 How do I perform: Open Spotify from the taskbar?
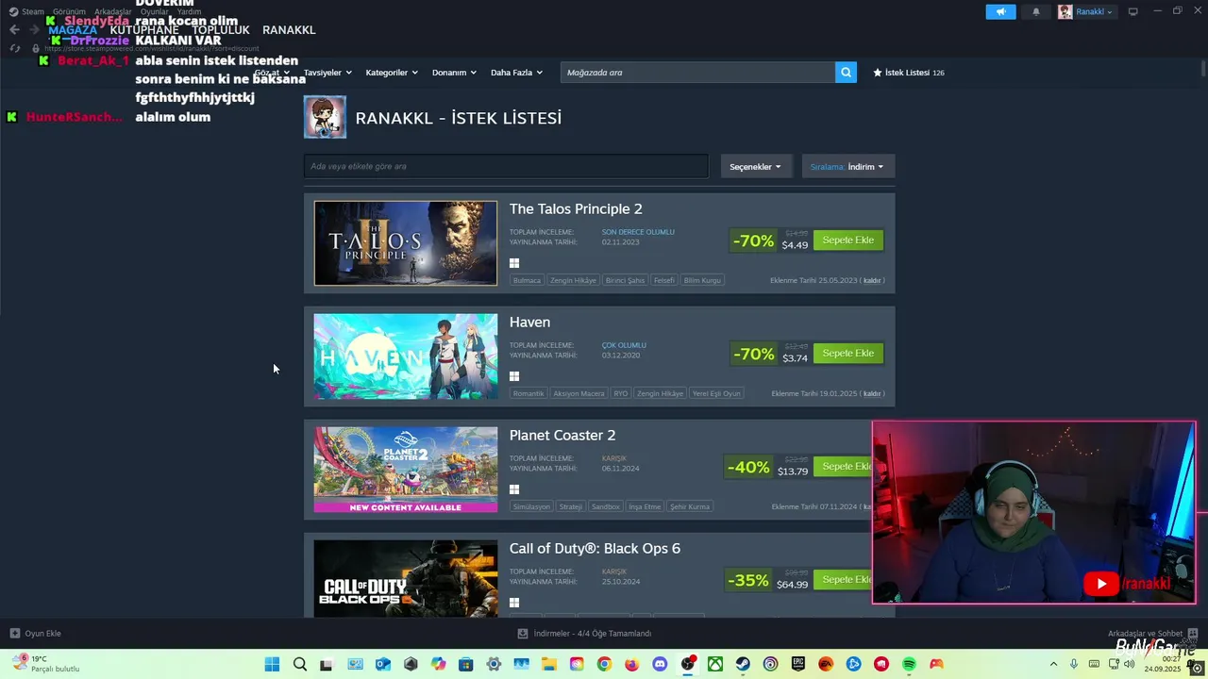click(x=909, y=664)
